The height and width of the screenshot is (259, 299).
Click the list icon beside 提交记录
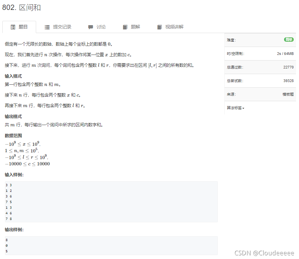48,27
